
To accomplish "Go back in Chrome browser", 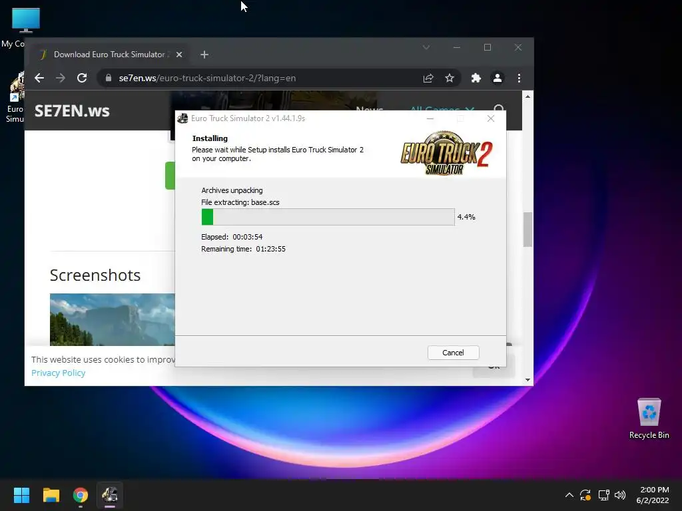I will [39, 79].
